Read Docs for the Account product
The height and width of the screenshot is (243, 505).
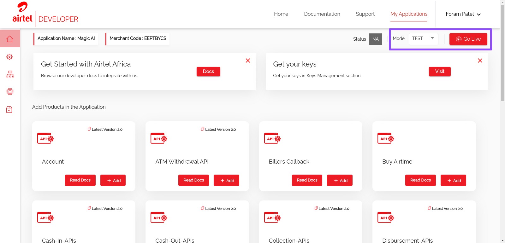pyautogui.click(x=80, y=180)
